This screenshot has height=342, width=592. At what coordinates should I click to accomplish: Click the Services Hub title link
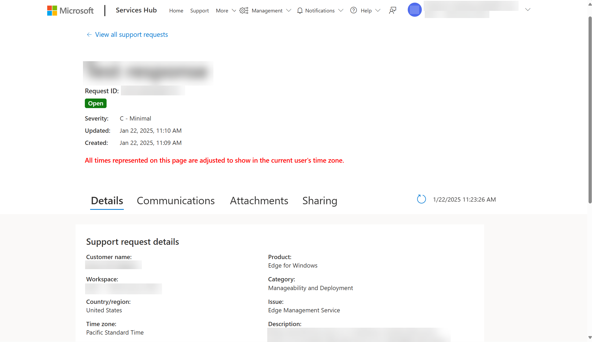click(x=136, y=10)
